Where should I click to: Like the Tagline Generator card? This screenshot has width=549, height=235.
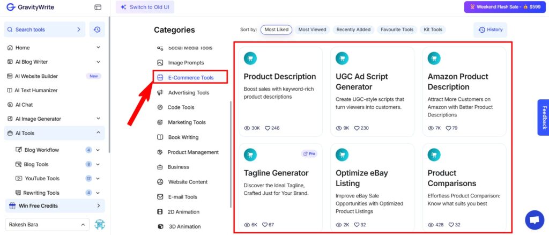click(265, 224)
